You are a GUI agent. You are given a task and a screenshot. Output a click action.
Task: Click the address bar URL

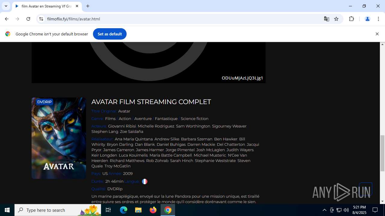tap(73, 19)
